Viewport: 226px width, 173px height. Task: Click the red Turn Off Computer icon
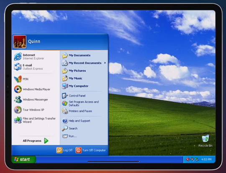pyautogui.click(x=78, y=150)
